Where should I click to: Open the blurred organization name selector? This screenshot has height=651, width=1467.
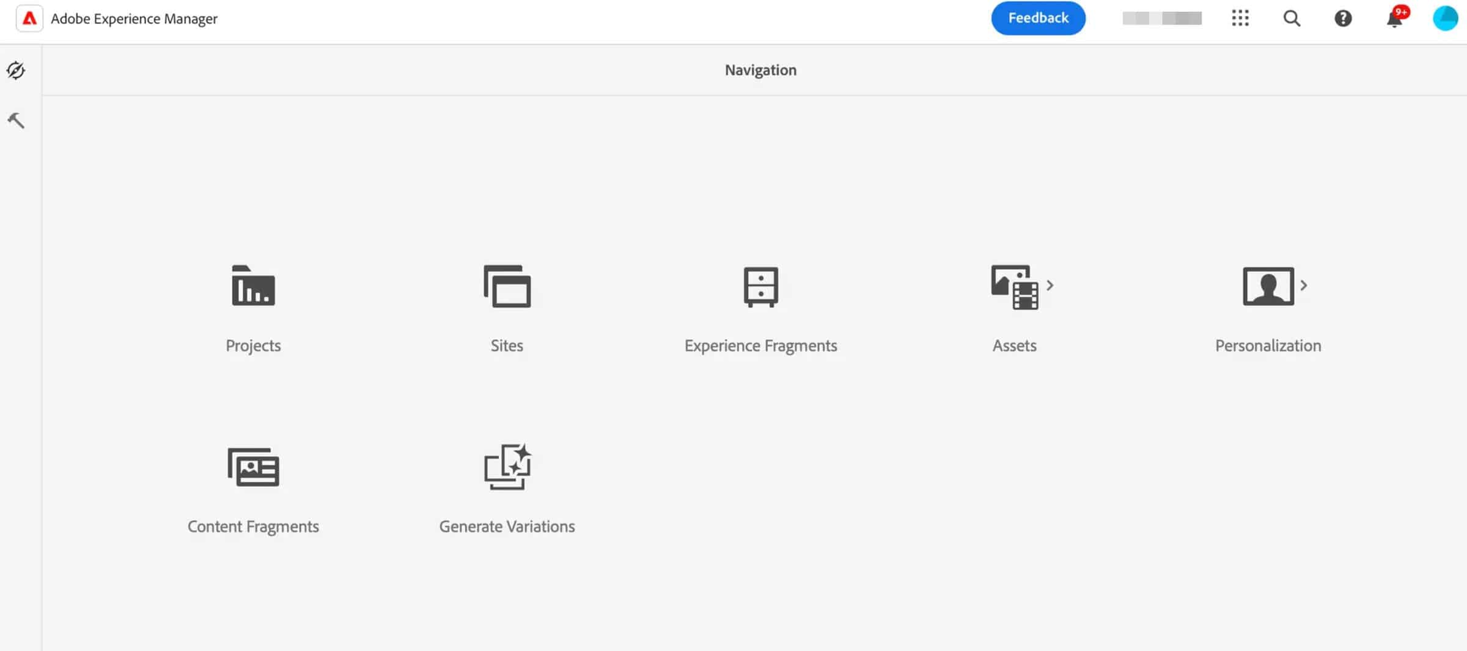click(1161, 18)
